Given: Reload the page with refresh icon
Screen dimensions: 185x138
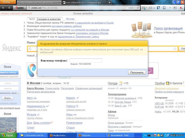Looking at the screenshot, I should pos(138,8).
